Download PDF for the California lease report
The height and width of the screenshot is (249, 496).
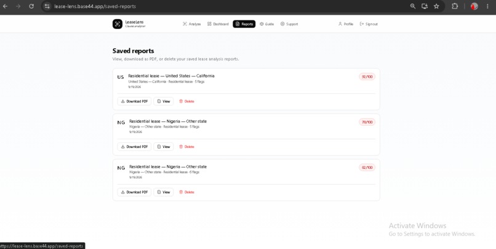click(x=134, y=101)
